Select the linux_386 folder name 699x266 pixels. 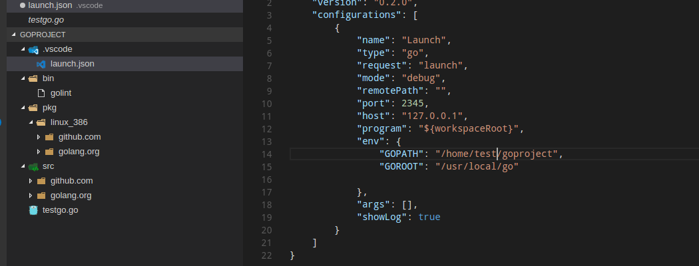(69, 122)
